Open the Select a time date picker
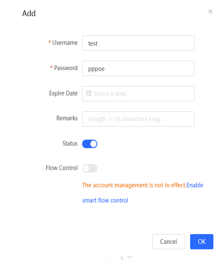This screenshot has height=260, width=218. click(138, 94)
